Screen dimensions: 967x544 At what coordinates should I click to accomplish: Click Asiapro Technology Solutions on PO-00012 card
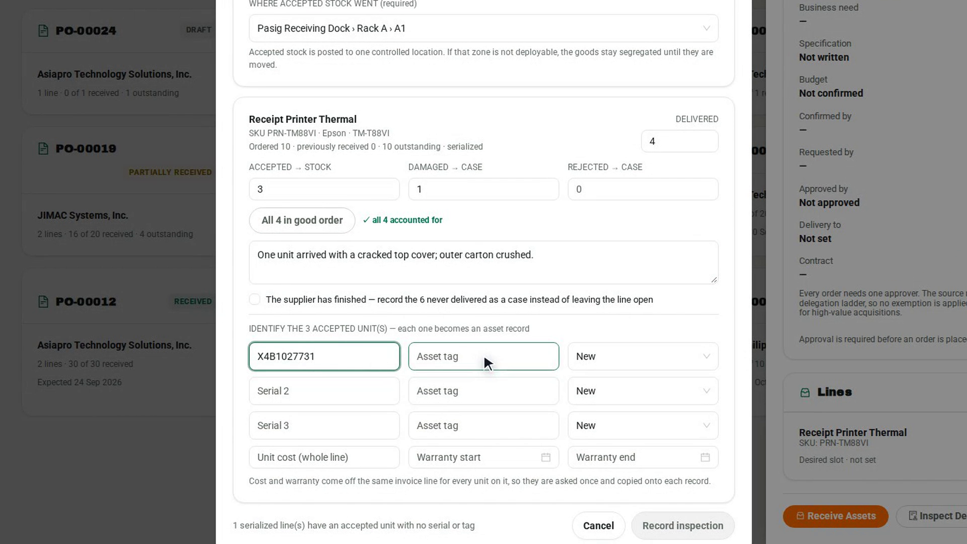(114, 346)
